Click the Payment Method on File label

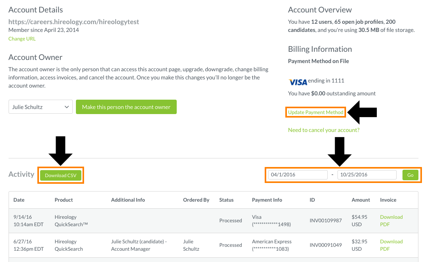318,61
